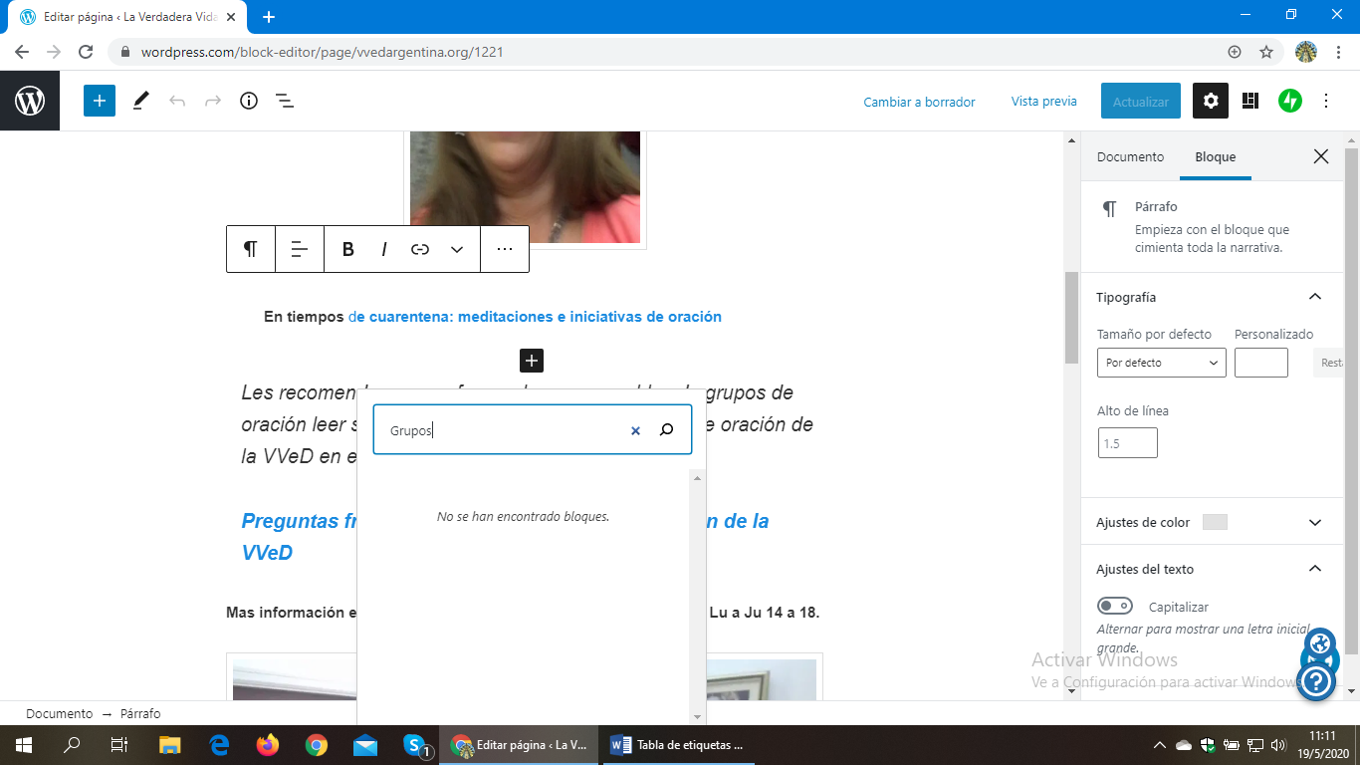Open the block navigation list view
The image size is (1360, 765).
(x=285, y=101)
